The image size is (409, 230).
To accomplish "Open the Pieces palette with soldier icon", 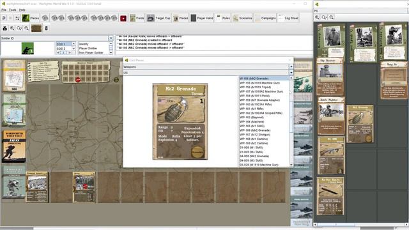I will (x=31, y=18).
